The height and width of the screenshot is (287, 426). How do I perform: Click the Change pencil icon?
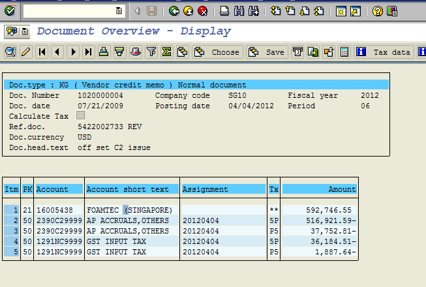(x=26, y=52)
